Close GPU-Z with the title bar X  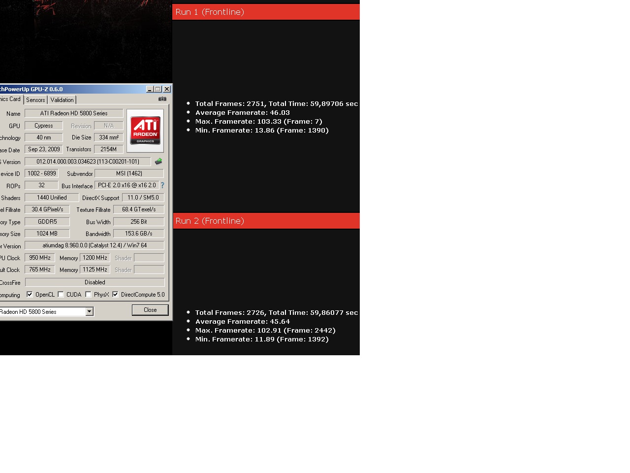(167, 89)
